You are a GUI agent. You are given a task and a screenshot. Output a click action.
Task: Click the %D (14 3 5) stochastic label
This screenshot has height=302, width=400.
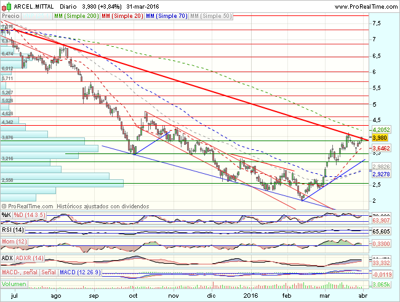(x=29, y=214)
